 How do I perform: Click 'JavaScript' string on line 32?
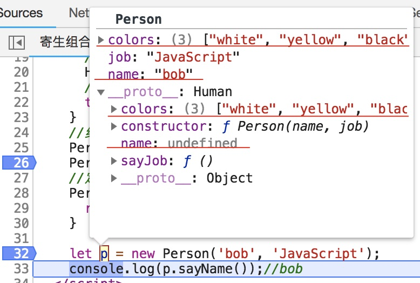(319, 253)
